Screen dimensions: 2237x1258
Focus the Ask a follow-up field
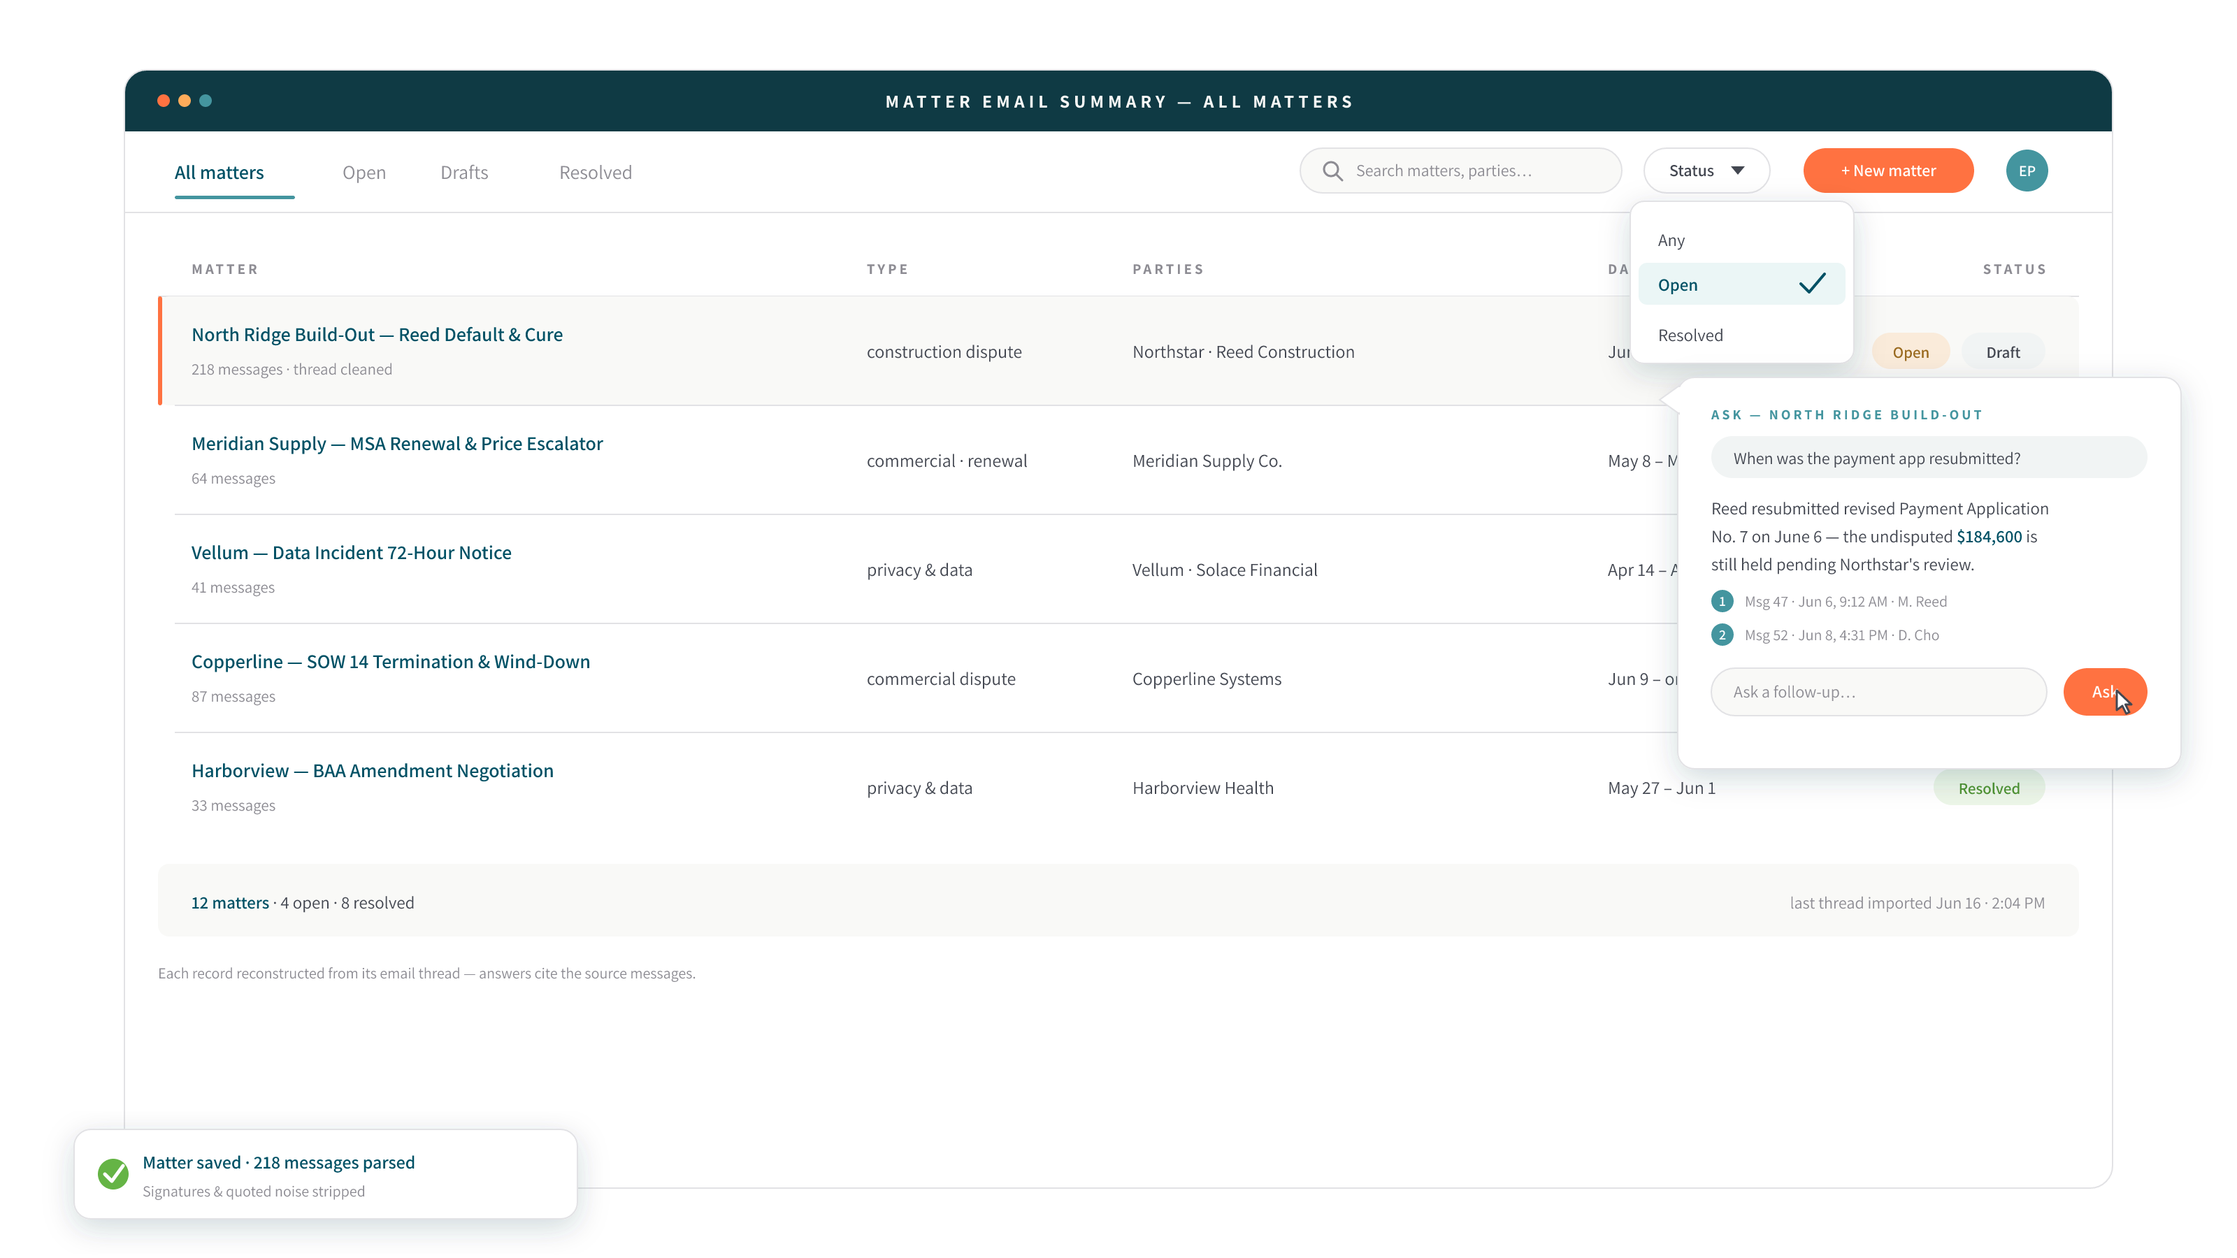1878,692
